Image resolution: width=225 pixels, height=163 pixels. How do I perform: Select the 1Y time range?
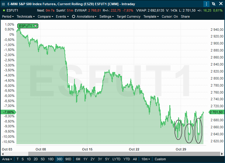tap(85, 159)
